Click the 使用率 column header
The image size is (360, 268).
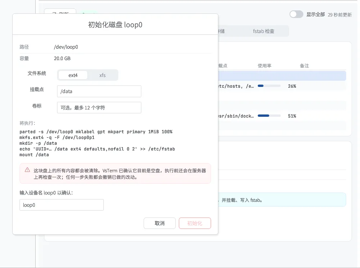pyautogui.click(x=265, y=66)
